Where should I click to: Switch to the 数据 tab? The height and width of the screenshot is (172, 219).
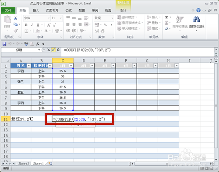click(x=82, y=10)
